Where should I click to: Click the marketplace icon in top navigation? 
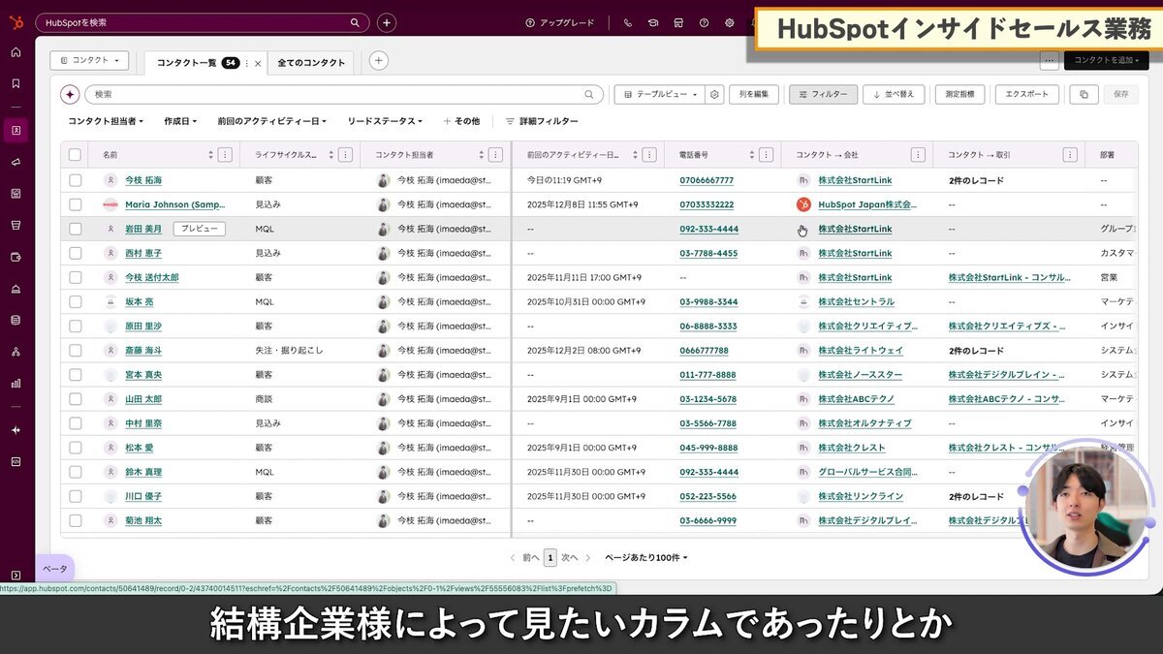tap(678, 23)
